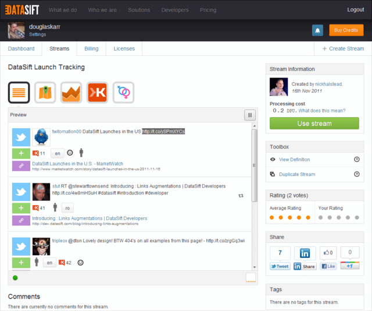Switch to the Licenses tab
This screenshot has width=372, height=311.
pos(124,48)
